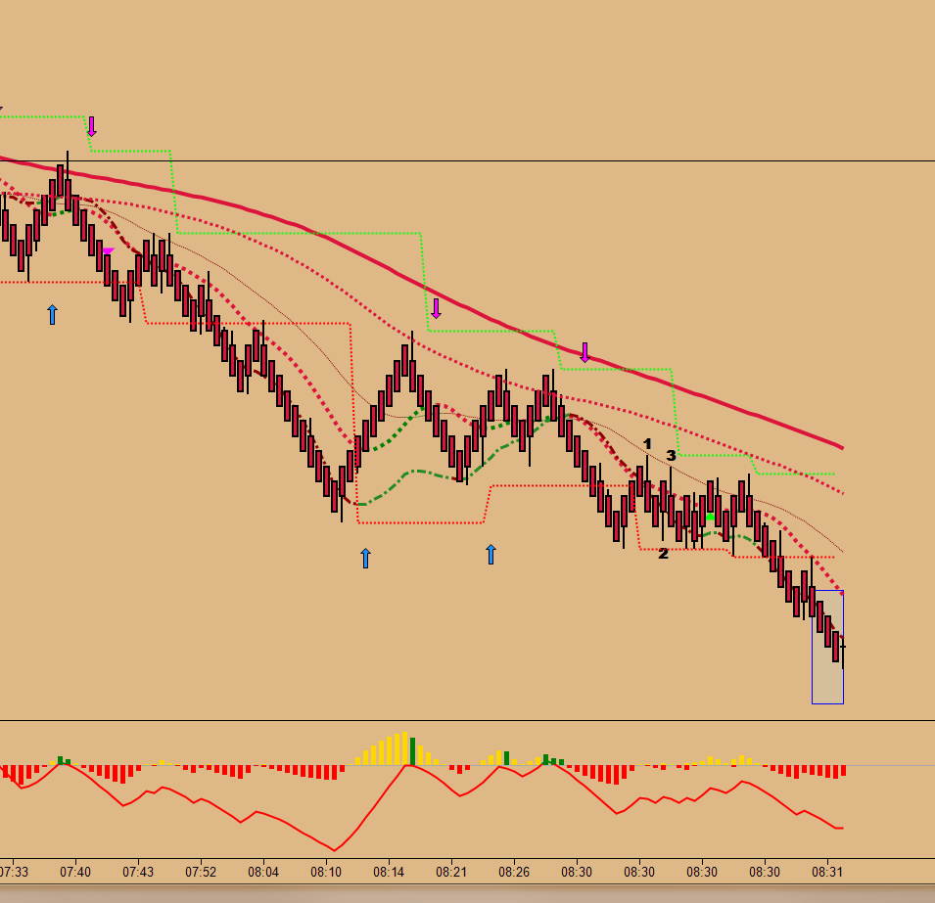This screenshot has height=903, width=935.
Task: Click the 08:31 time axis label
Action: coord(827,872)
